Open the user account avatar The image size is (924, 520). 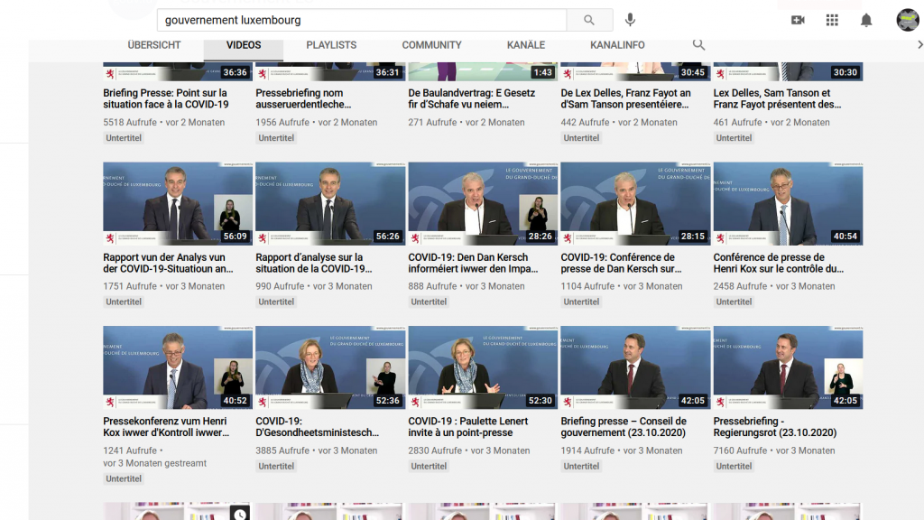point(907,20)
